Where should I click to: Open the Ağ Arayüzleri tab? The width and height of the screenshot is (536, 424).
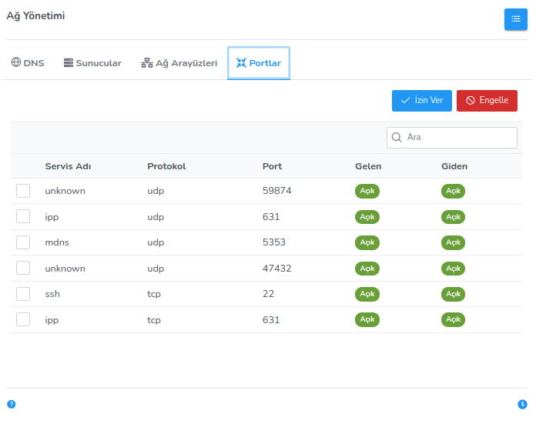179,63
